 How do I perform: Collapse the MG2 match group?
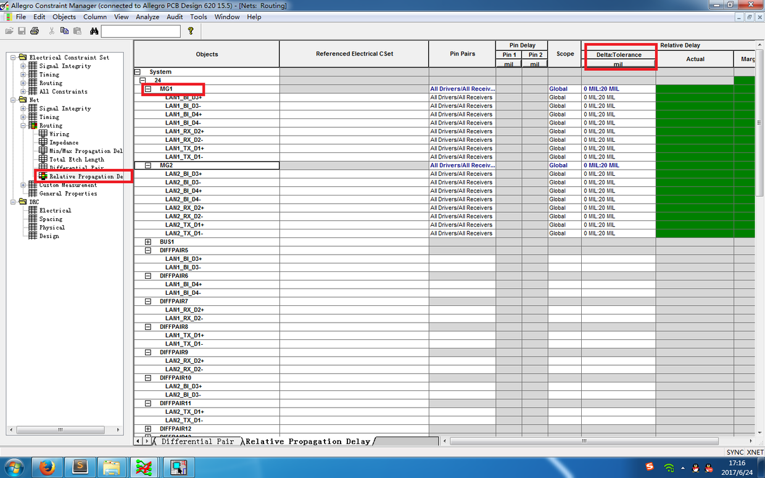[148, 165]
